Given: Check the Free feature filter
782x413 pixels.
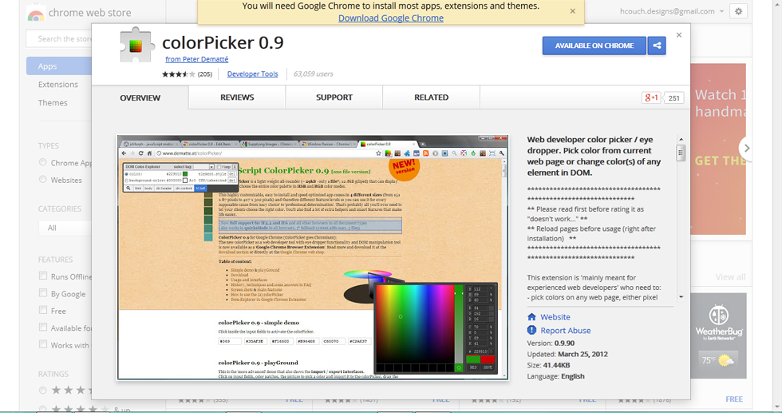Looking at the screenshot, I should (43, 310).
